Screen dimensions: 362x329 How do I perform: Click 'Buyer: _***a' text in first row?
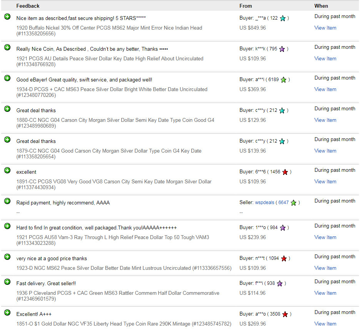point(253,18)
